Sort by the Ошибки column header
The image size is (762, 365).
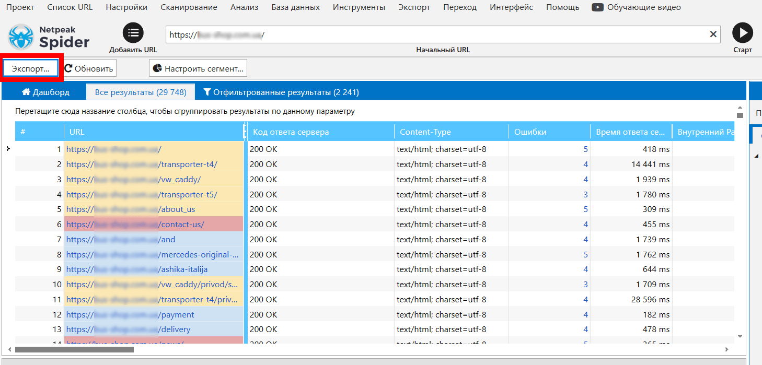pyautogui.click(x=549, y=132)
